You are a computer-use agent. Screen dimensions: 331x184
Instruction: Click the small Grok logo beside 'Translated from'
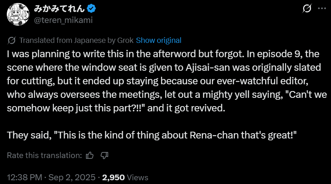point(11,40)
